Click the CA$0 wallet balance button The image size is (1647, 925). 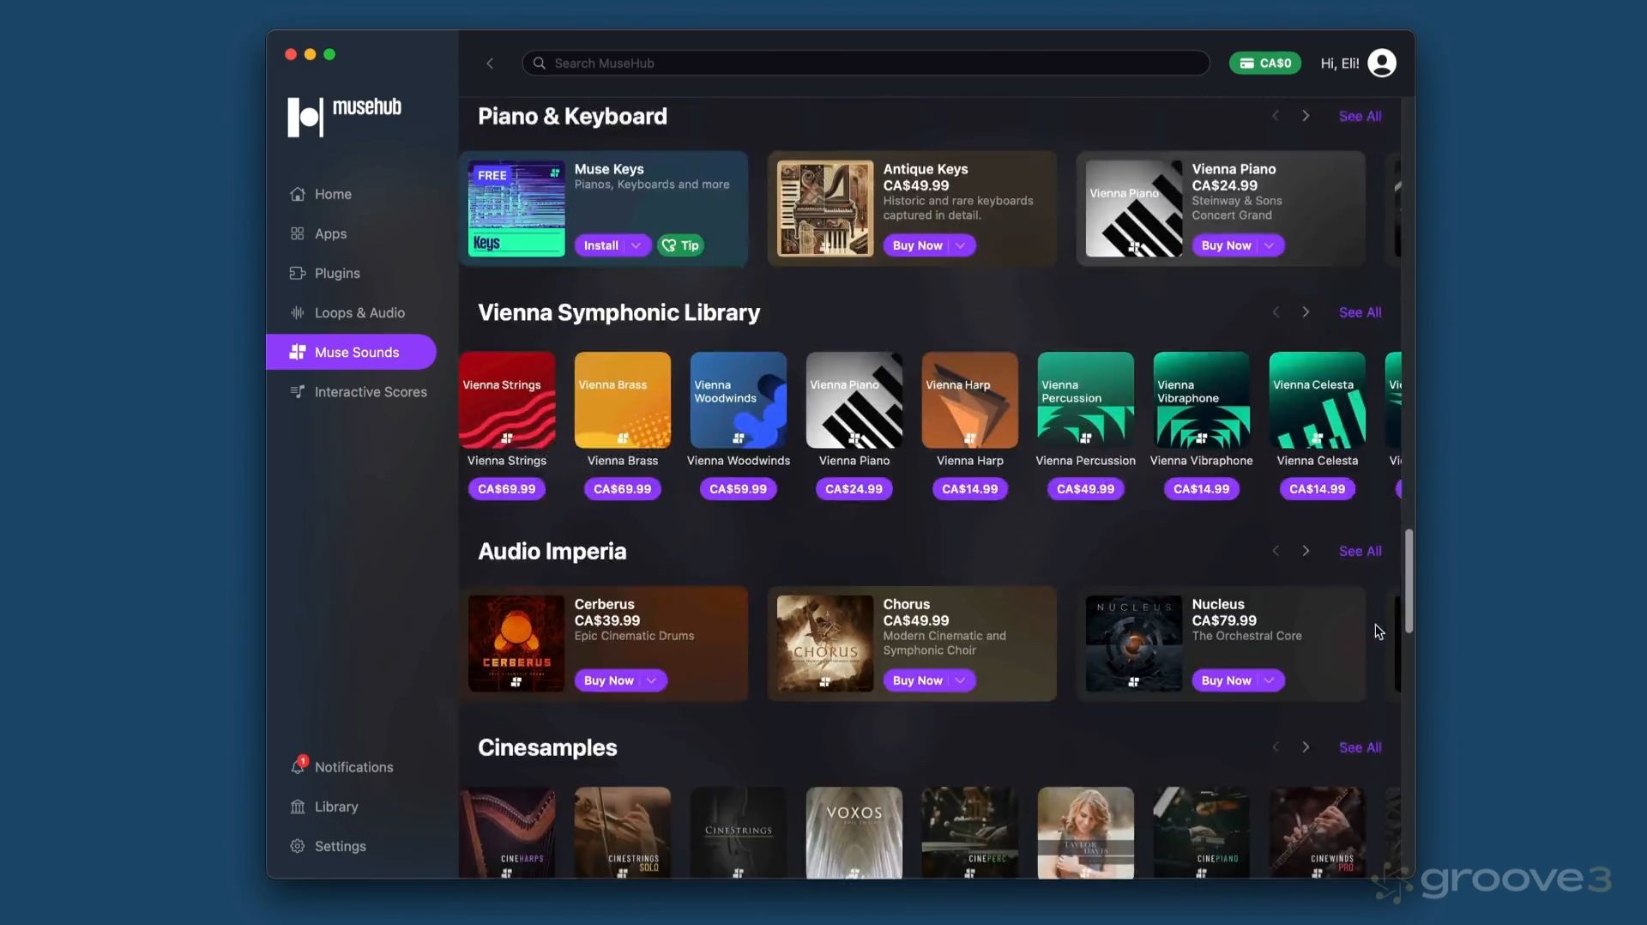coord(1265,63)
